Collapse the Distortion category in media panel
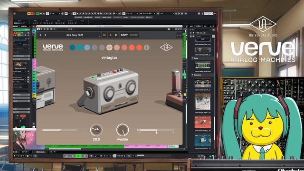 (192, 75)
